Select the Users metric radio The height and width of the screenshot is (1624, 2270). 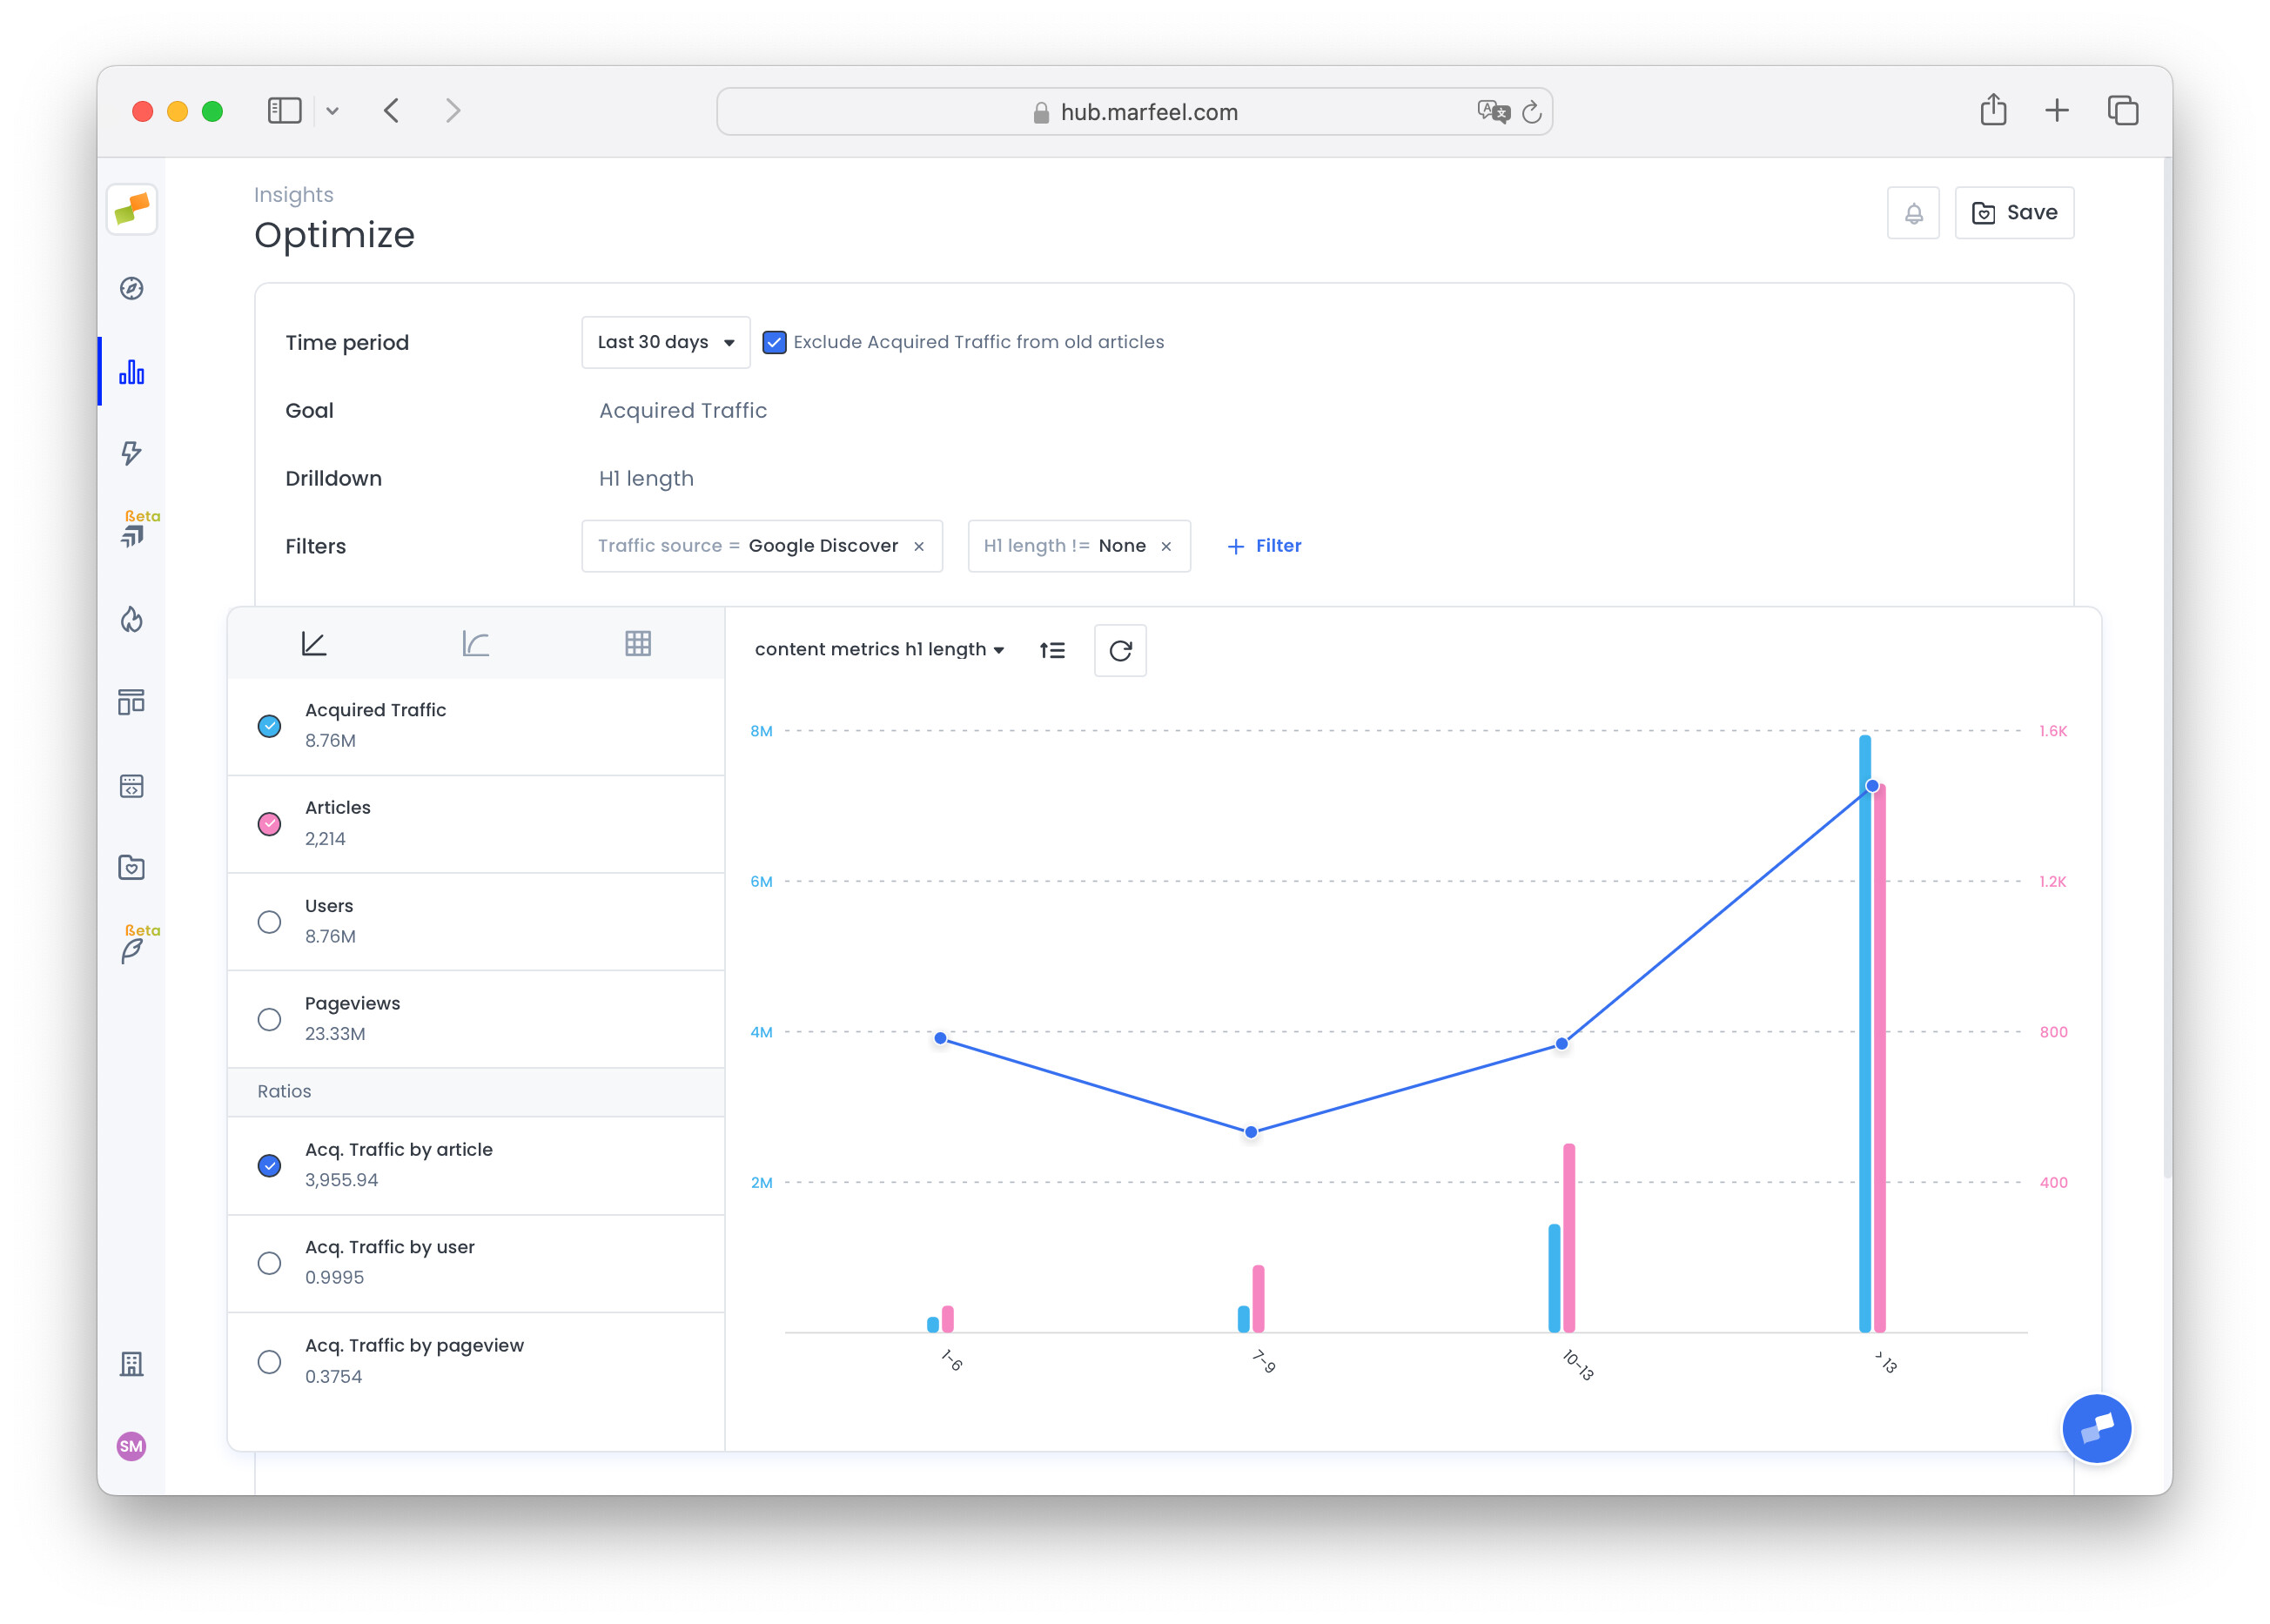click(269, 921)
